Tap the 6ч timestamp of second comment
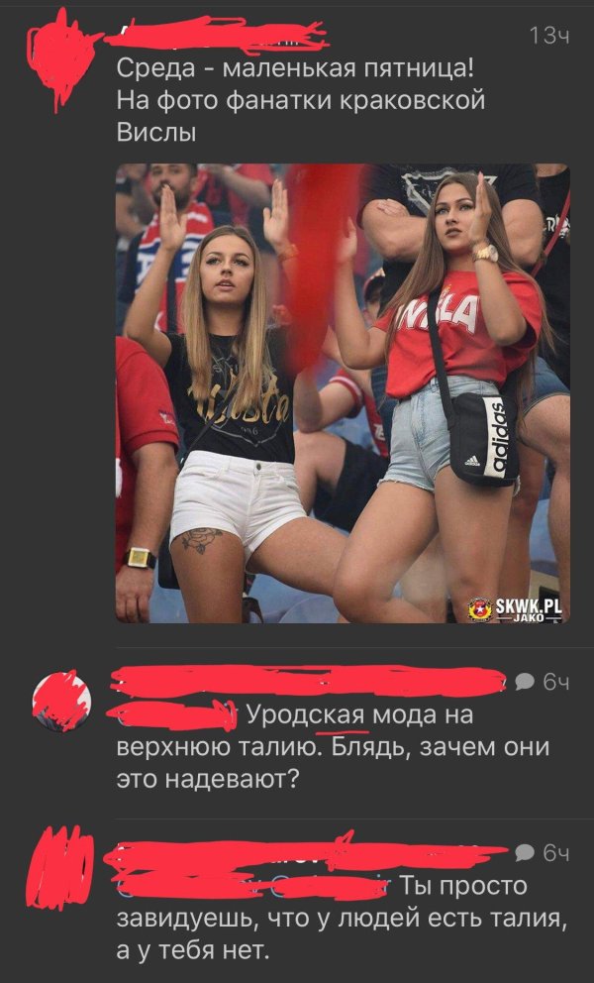 555,852
